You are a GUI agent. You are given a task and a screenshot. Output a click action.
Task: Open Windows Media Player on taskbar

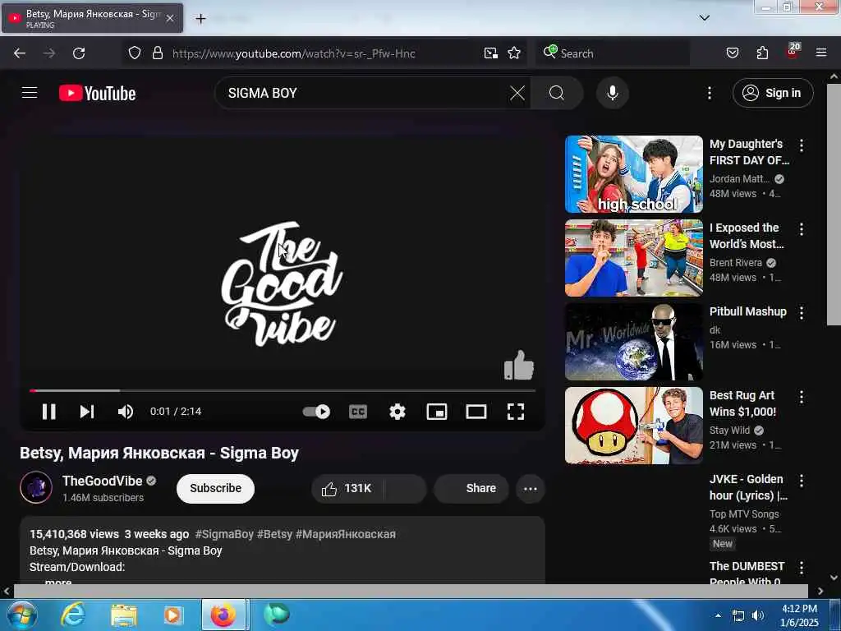tap(172, 615)
